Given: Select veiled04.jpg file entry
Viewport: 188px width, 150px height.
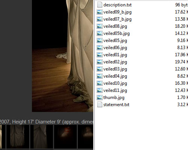Looking at the screenshot, I should pos(115,76).
